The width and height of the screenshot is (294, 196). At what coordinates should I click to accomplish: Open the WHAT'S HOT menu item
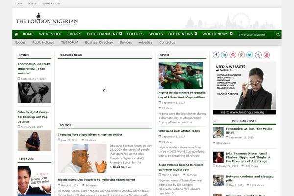(x=50, y=34)
